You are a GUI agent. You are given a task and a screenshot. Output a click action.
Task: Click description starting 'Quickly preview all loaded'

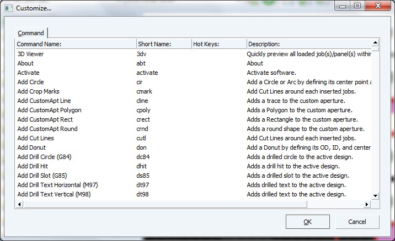click(309, 54)
